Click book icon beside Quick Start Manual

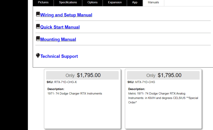(38, 26)
